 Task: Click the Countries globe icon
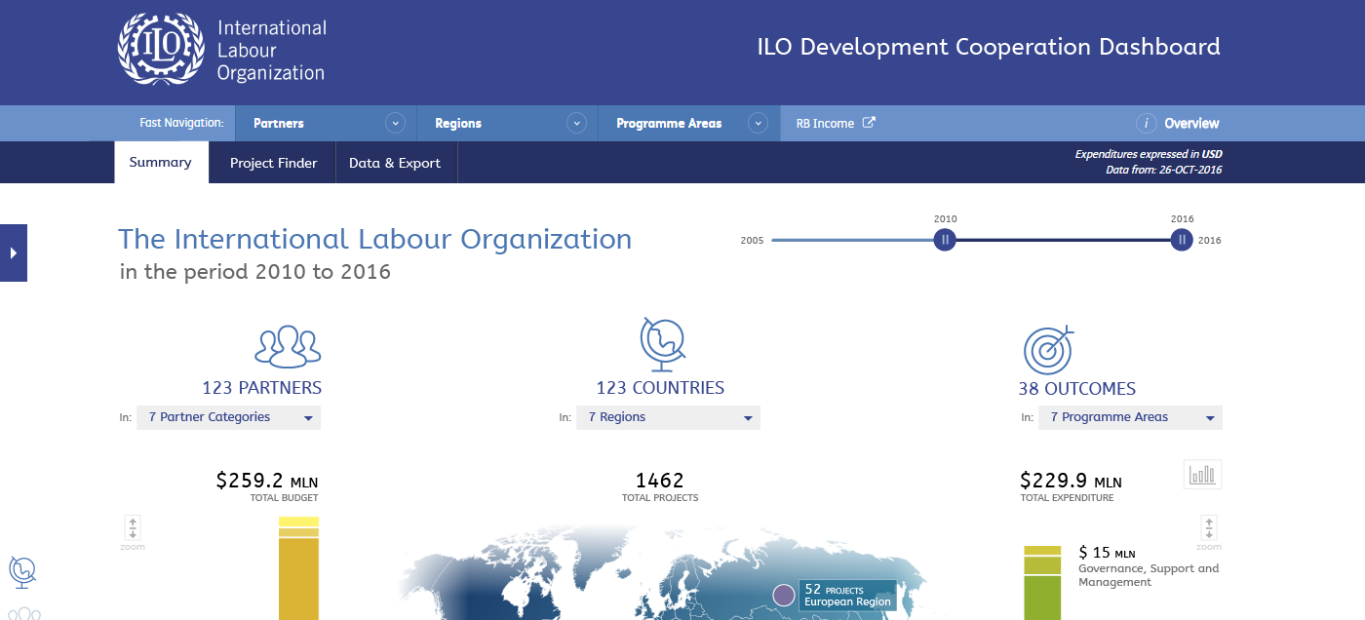click(x=661, y=345)
